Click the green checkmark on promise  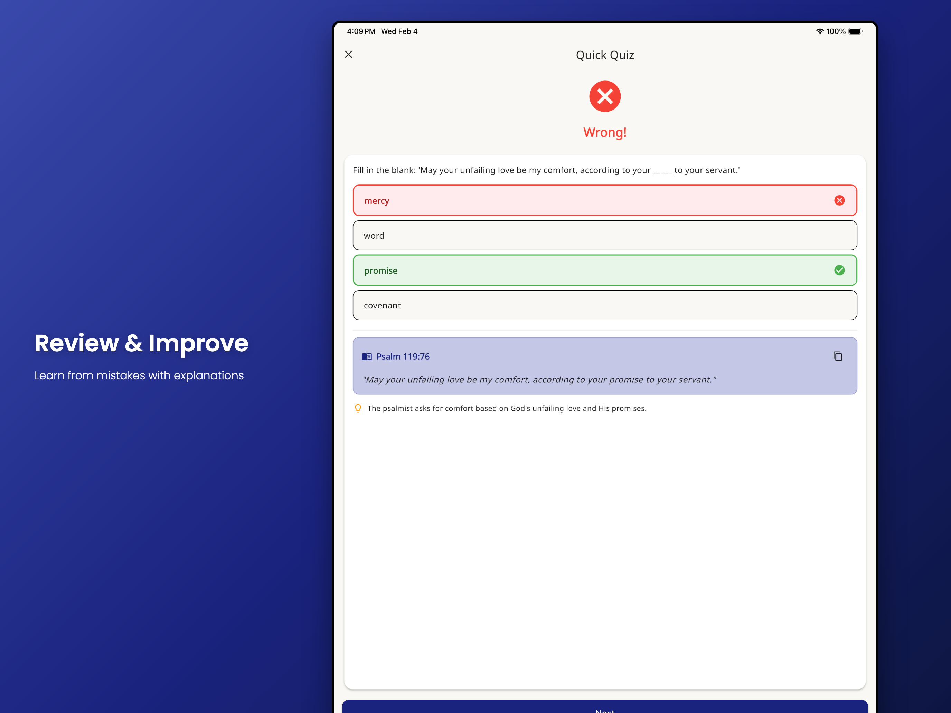(839, 270)
